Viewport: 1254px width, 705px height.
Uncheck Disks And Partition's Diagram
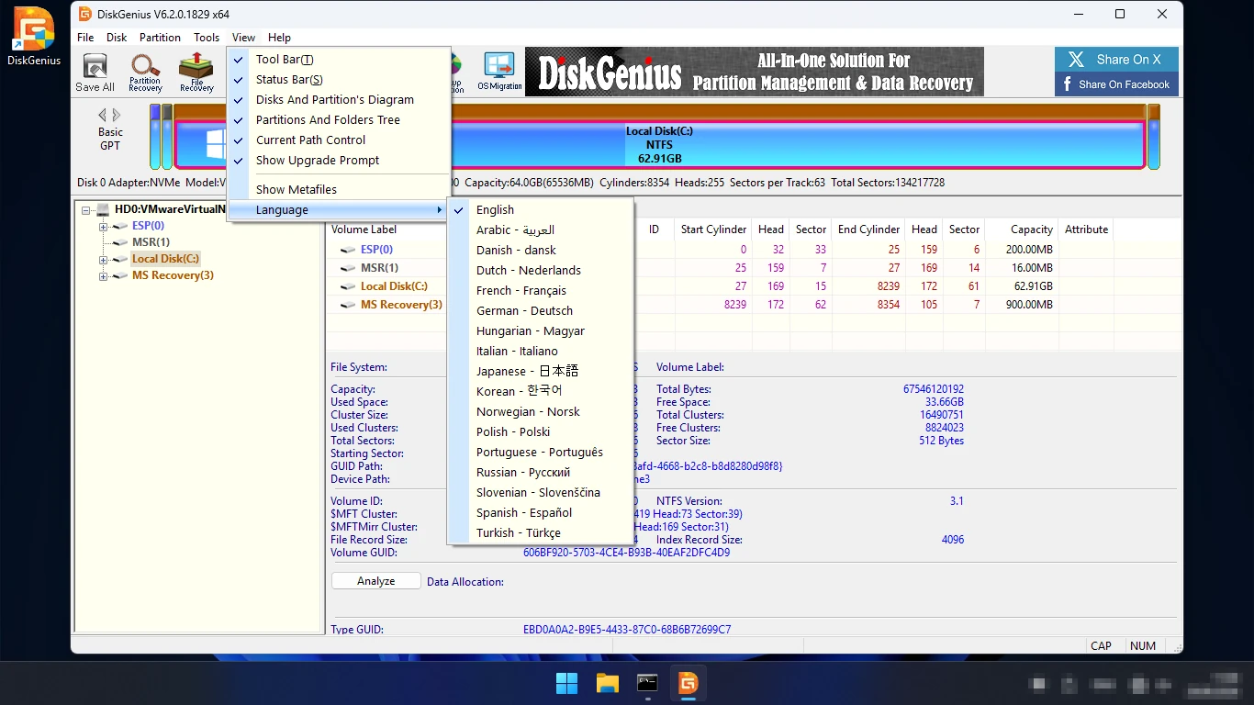coord(339,100)
